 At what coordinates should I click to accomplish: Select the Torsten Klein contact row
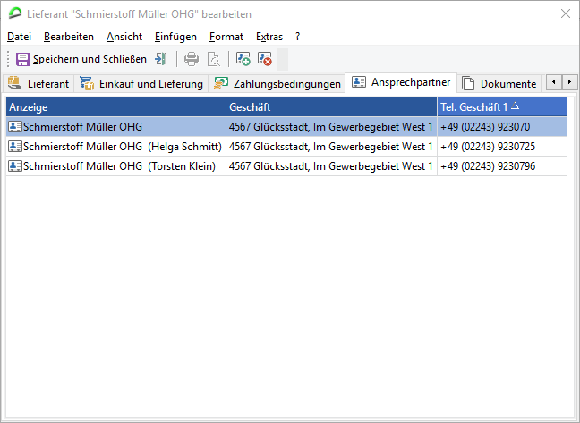286,165
